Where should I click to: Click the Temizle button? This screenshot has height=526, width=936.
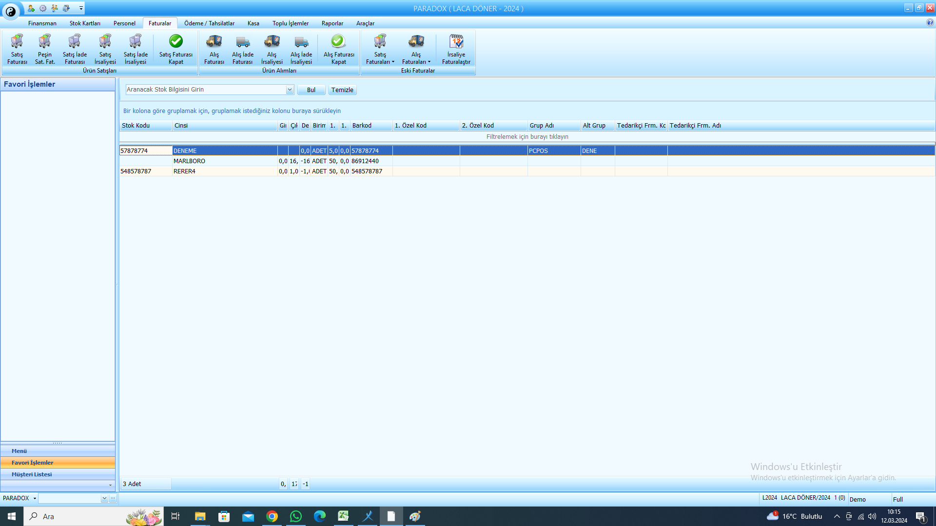[342, 90]
